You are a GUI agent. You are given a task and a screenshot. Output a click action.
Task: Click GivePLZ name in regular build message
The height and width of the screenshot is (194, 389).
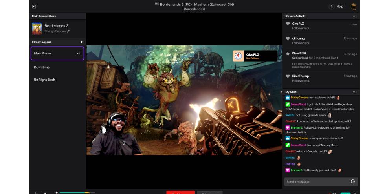coord(290,151)
